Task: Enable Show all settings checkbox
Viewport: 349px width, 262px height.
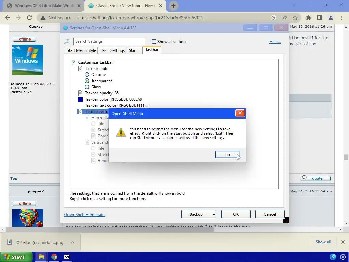Action: (154, 41)
